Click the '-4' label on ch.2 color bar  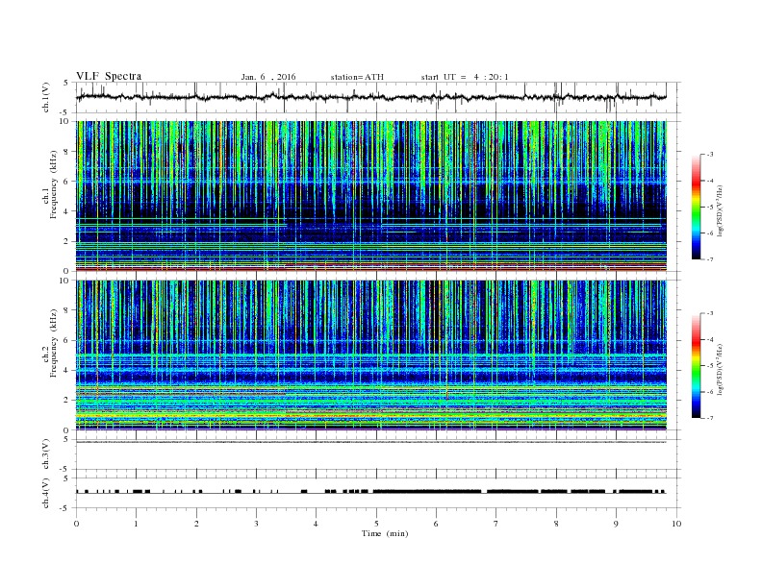pyautogui.click(x=709, y=339)
